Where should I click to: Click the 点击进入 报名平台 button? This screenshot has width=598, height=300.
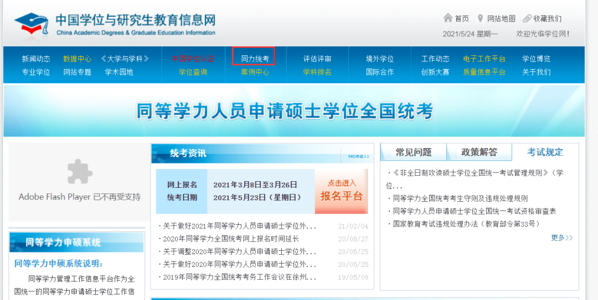[x=341, y=191]
